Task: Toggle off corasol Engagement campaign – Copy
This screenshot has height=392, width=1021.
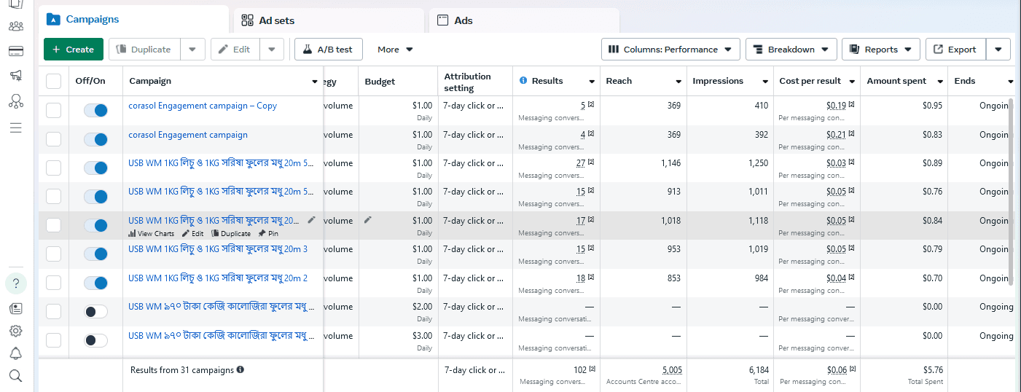Action: pyautogui.click(x=95, y=110)
